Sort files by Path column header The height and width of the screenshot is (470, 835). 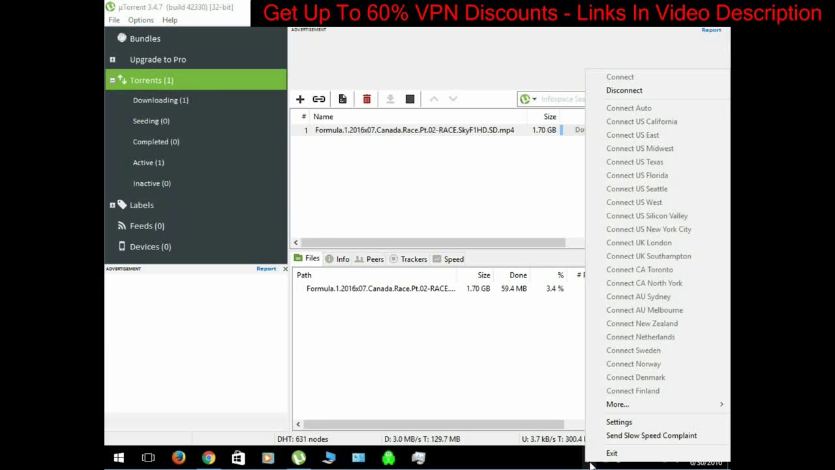tap(304, 275)
